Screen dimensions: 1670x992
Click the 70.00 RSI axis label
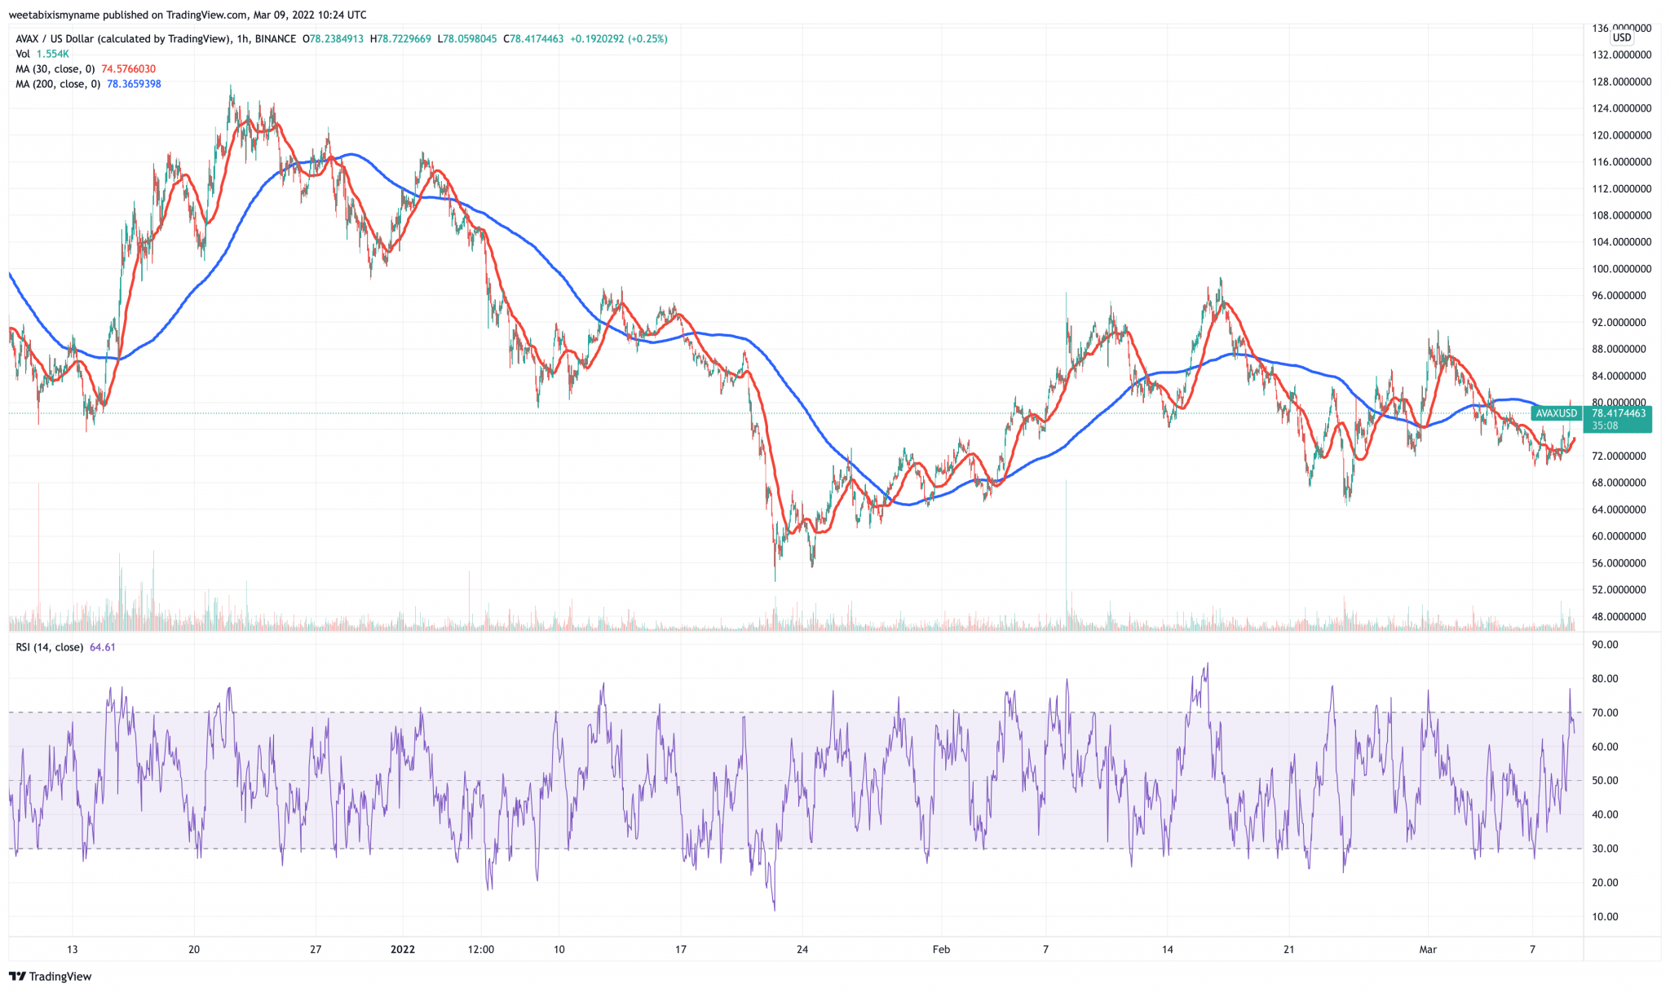tap(1606, 712)
